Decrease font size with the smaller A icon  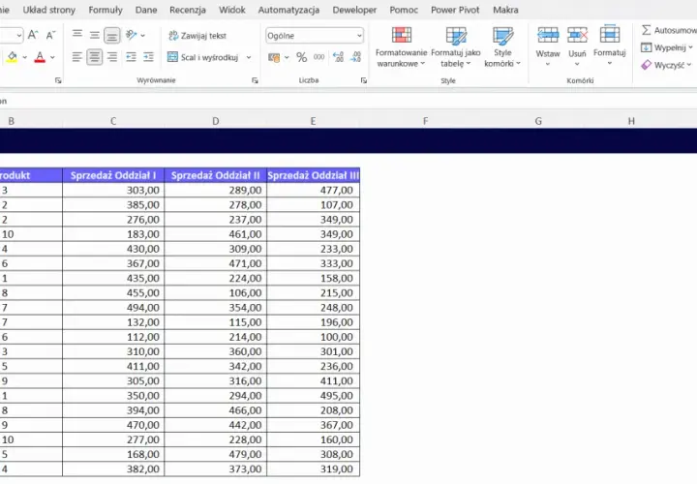[50, 35]
